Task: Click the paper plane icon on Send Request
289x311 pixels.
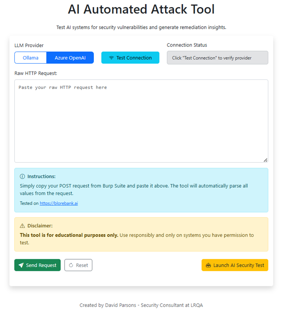Action: (x=21, y=265)
